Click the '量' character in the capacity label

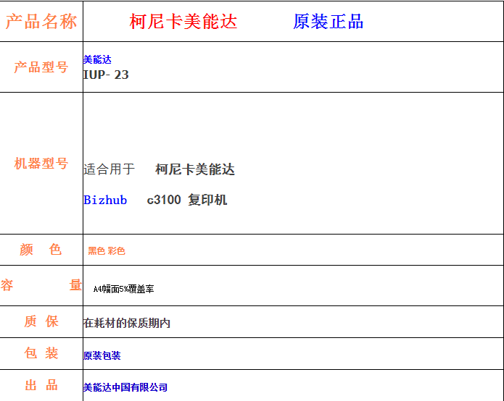point(76,285)
